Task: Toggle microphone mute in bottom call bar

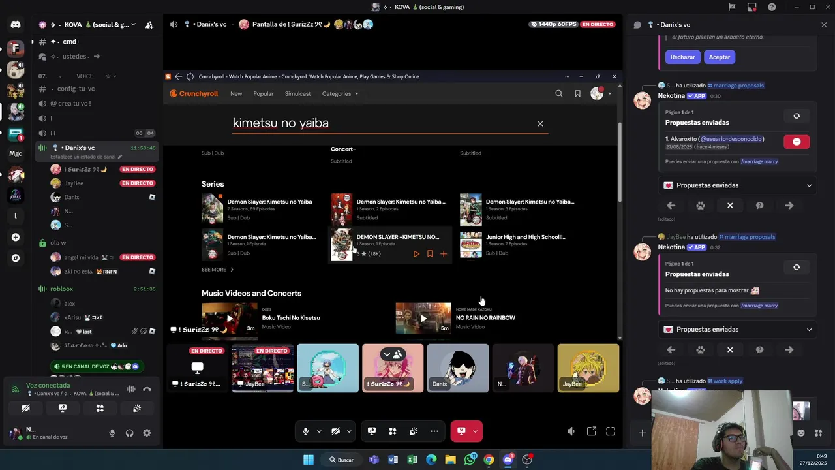Action: coord(305,431)
